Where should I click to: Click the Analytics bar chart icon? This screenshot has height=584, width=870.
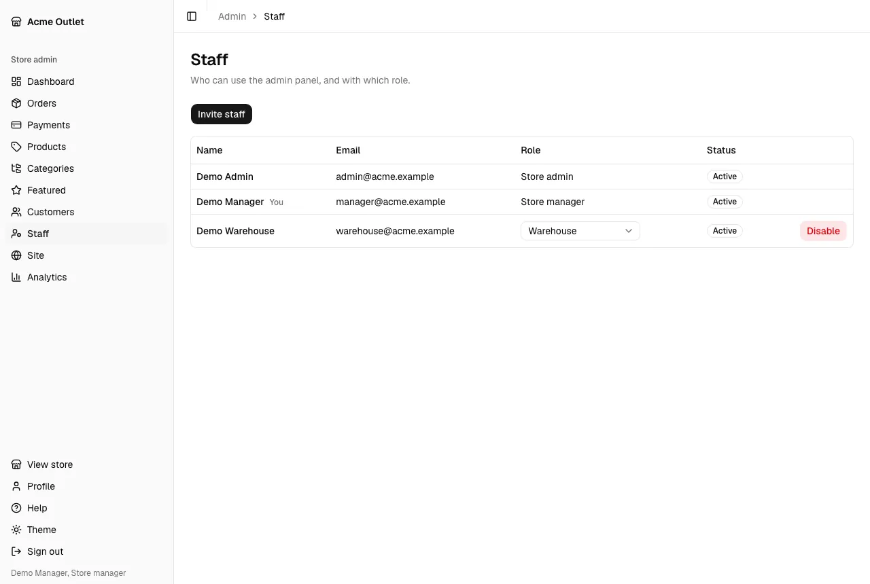[16, 277]
